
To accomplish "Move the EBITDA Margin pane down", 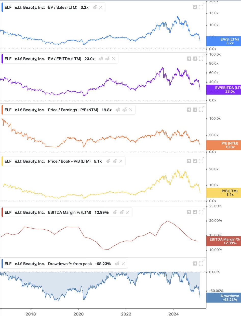I will (x=195, y=212).
